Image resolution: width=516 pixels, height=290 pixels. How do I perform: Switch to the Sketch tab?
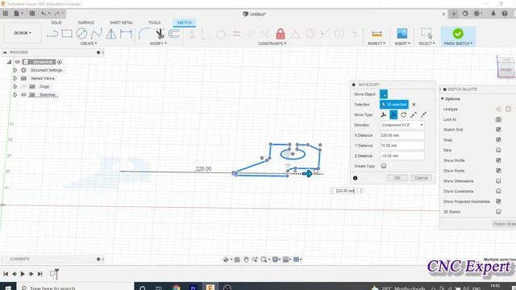[x=185, y=23]
